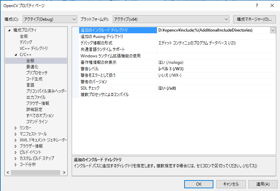Click the 構成マネージャー button
The width and height of the screenshot is (280, 191).
[254, 19]
